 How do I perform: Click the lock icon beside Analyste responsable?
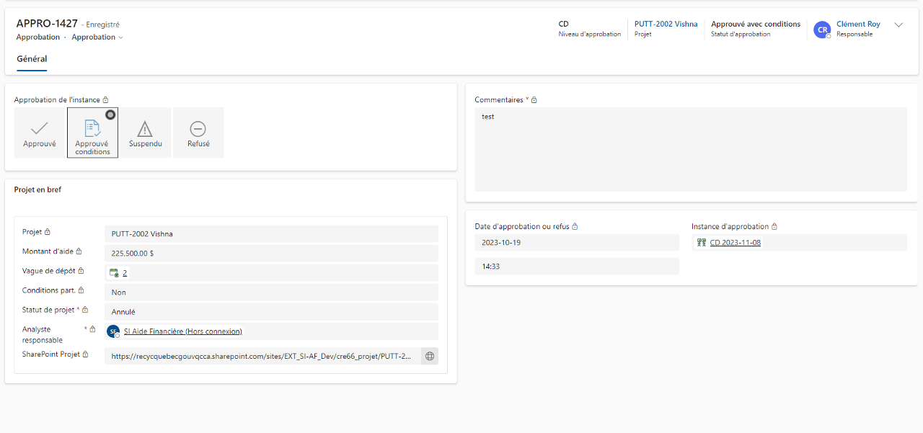click(92, 329)
